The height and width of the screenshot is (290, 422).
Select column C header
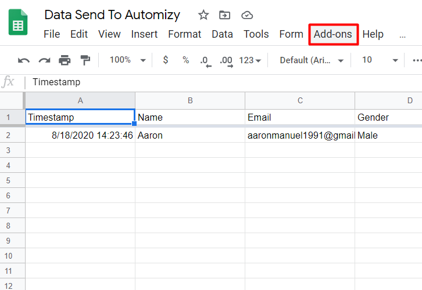tap(300, 100)
